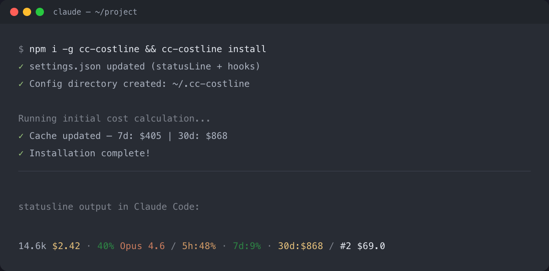Click the green maximize window button
Image resolution: width=549 pixels, height=271 pixels.
click(x=40, y=12)
